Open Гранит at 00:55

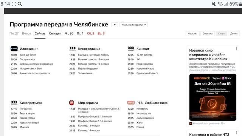pos(140,127)
